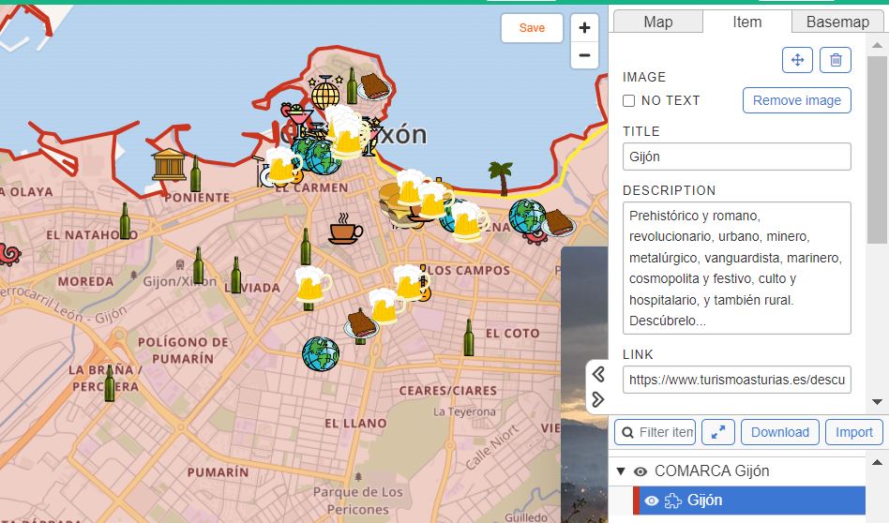
Task: Click the palm tree beach marker
Action: 501,177
